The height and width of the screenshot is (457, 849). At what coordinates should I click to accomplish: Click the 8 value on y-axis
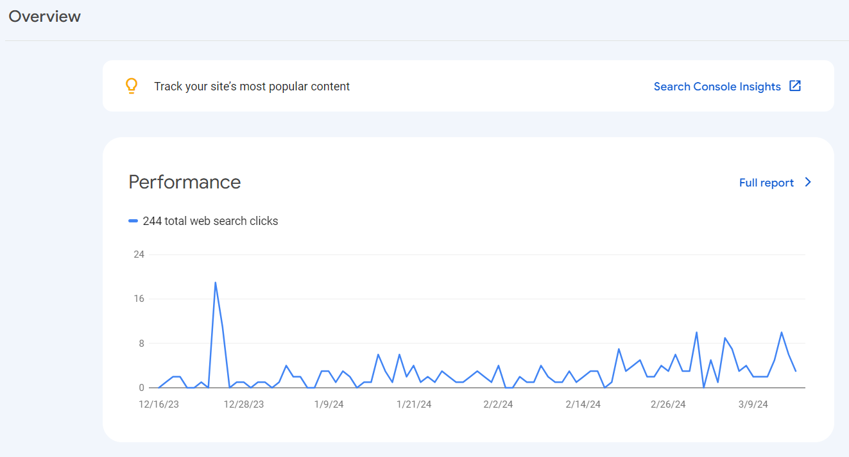coord(141,344)
